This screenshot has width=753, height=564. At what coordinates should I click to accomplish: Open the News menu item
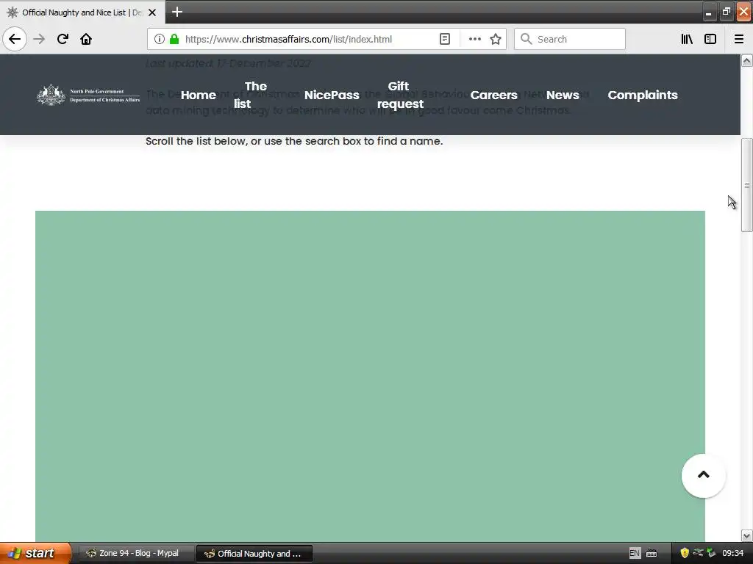coord(563,95)
